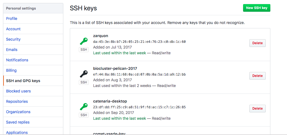Image resolution: width=287 pixels, height=135 pixels.
Task: Open Notifications settings
Action: pyautogui.click(x=17, y=60)
